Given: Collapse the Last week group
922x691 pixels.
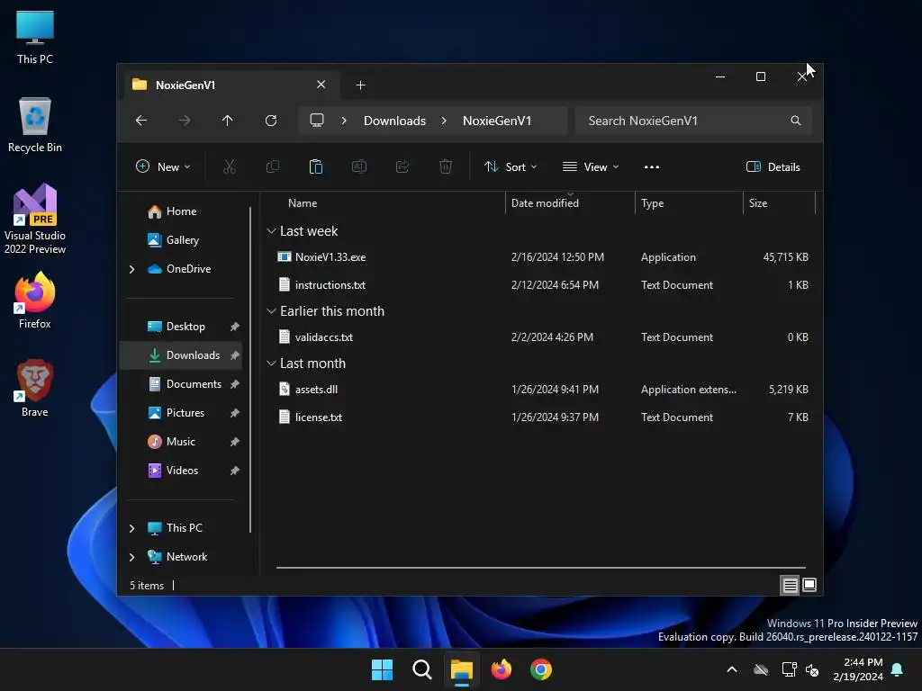Looking at the screenshot, I should pos(271,231).
